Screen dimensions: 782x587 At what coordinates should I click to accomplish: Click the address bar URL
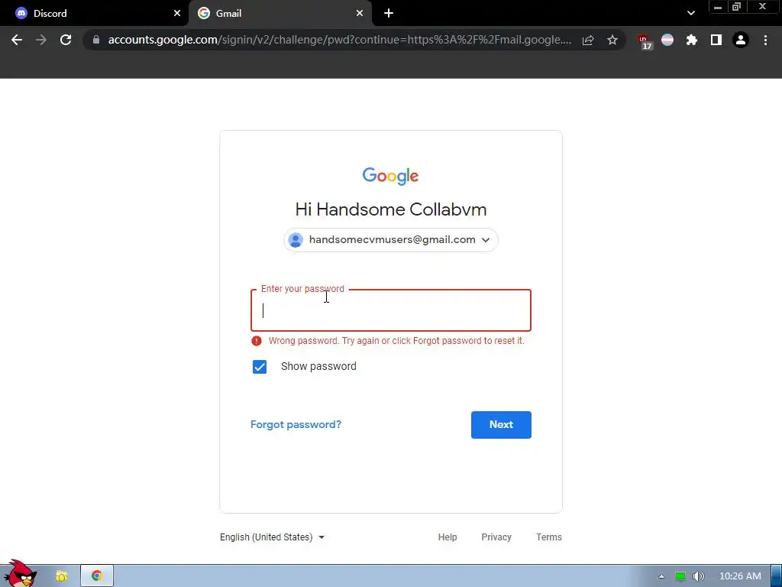point(339,40)
